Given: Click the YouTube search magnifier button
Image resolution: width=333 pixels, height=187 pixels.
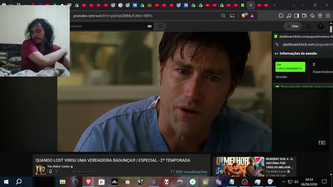Looking at the screenshot, I should pyautogui.click(x=160, y=26).
